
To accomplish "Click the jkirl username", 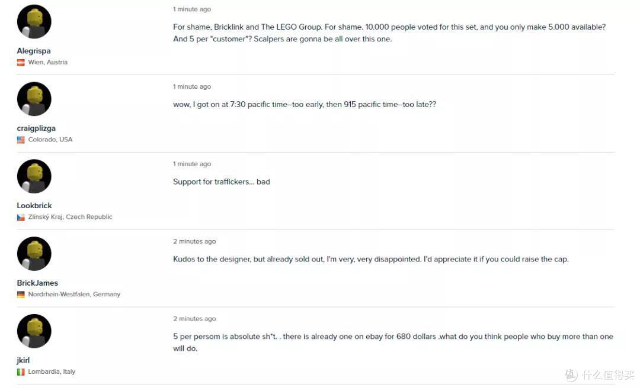I will pos(23,360).
